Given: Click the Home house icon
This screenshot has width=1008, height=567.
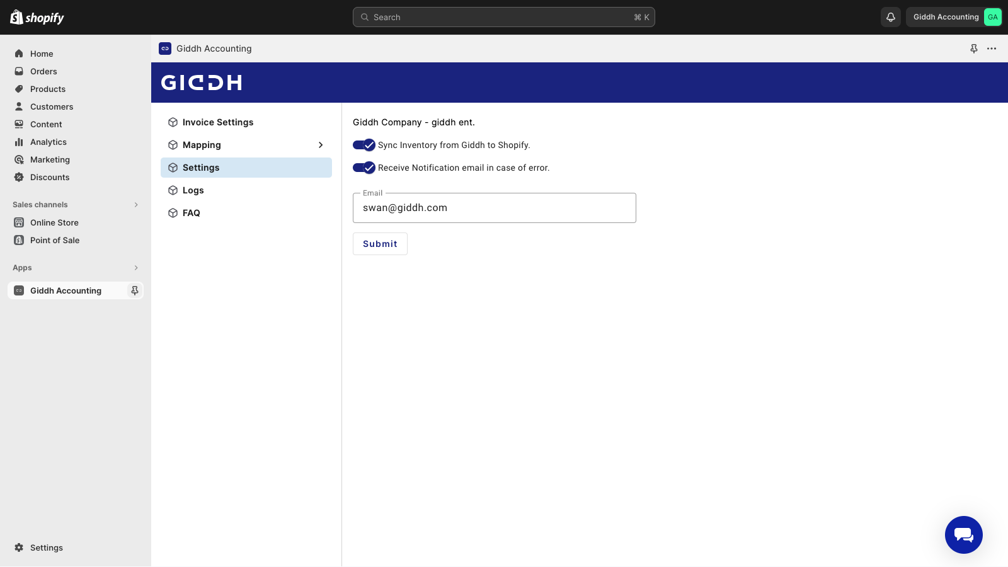Looking at the screenshot, I should coord(19,54).
